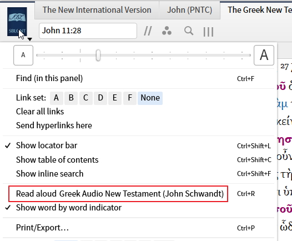Click the text size slider handle
This screenshot has height=241, width=292.
pyautogui.click(x=98, y=56)
